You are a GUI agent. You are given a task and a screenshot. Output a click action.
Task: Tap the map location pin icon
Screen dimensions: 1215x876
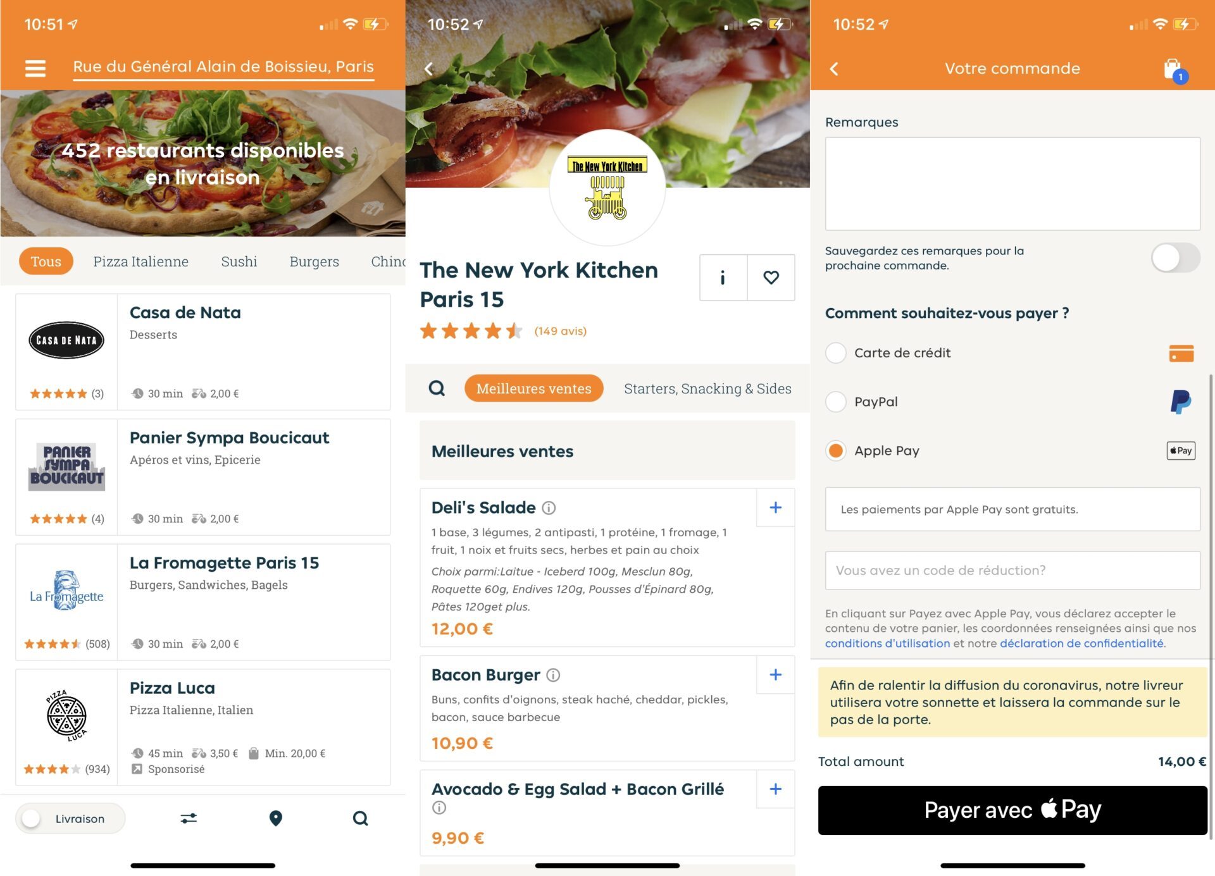coord(275,818)
